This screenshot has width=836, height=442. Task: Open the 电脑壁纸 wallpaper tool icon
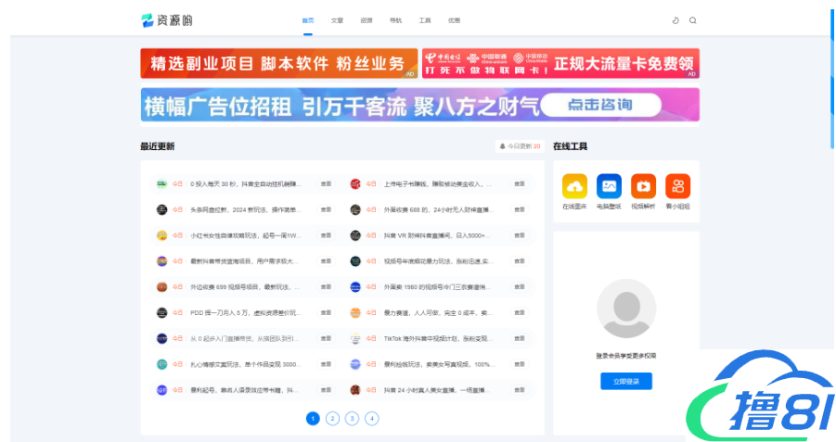(x=609, y=186)
